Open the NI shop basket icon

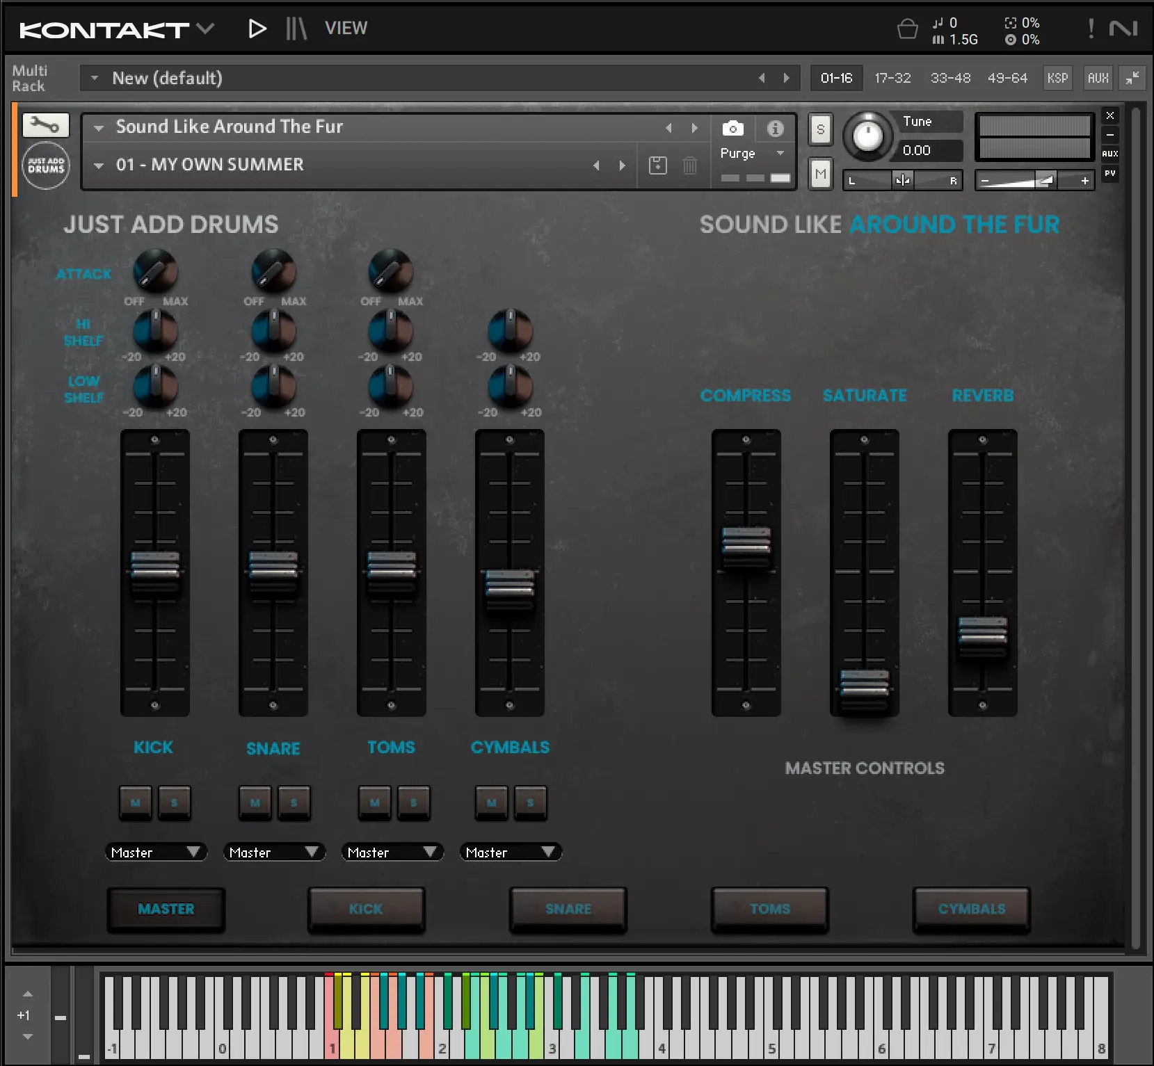click(x=907, y=29)
